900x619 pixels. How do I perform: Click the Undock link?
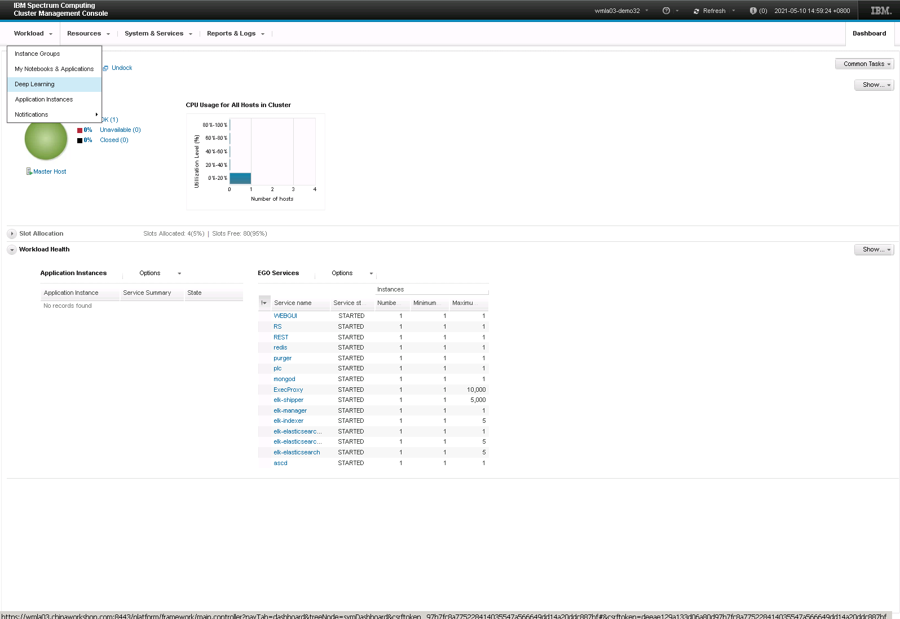(x=122, y=68)
